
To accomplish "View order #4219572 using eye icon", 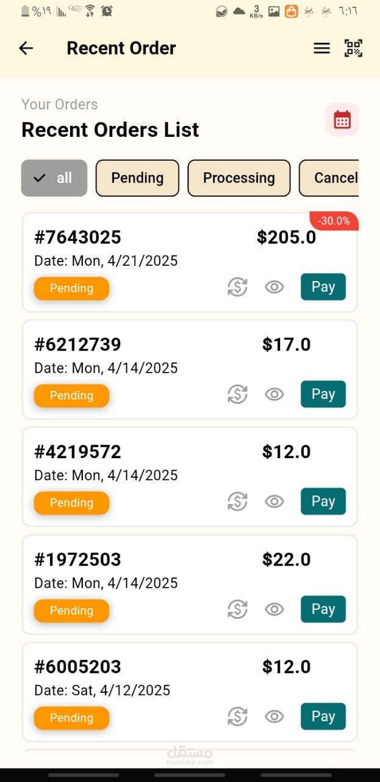I will (x=274, y=502).
